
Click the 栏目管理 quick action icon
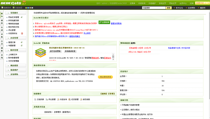tap(70, 99)
